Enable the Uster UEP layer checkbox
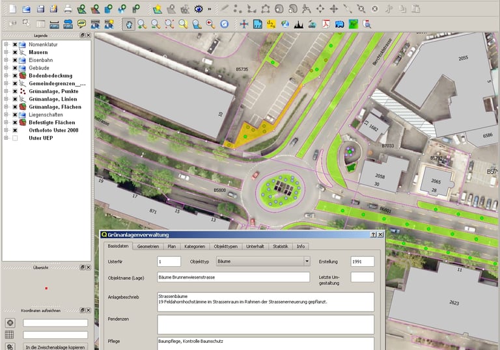Image resolution: width=500 pixels, height=350 pixels. pos(15,138)
